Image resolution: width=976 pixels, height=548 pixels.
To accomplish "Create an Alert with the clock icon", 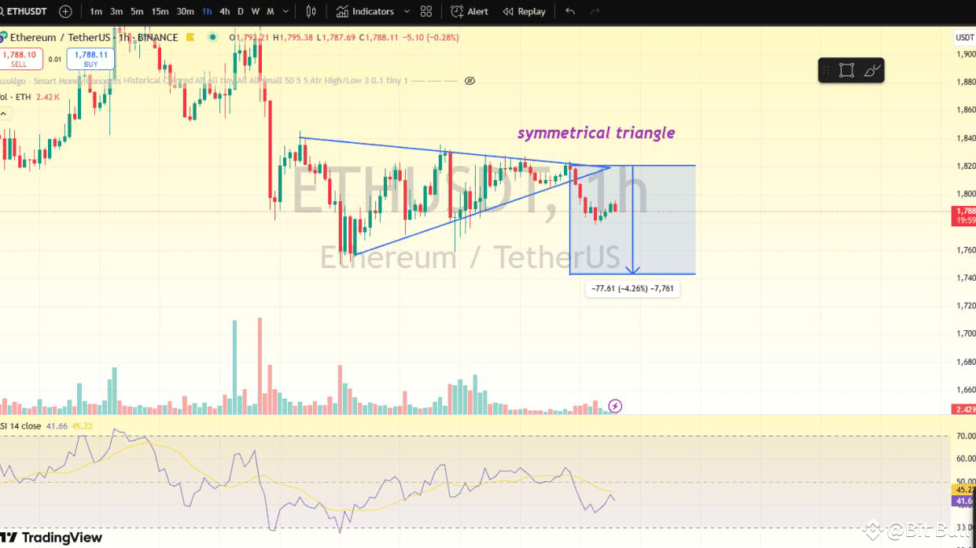I will pyautogui.click(x=469, y=11).
